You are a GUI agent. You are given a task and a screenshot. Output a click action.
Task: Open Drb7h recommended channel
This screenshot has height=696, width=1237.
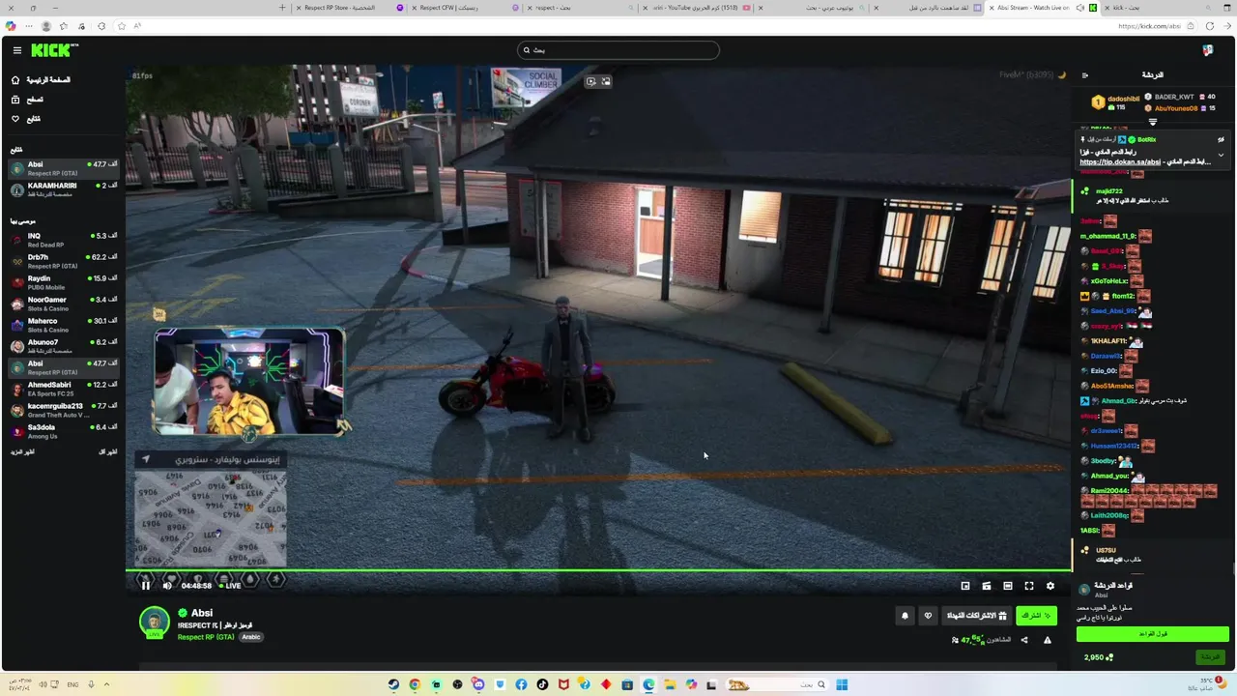63,261
